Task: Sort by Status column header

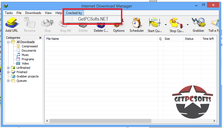Action: coord(192,39)
